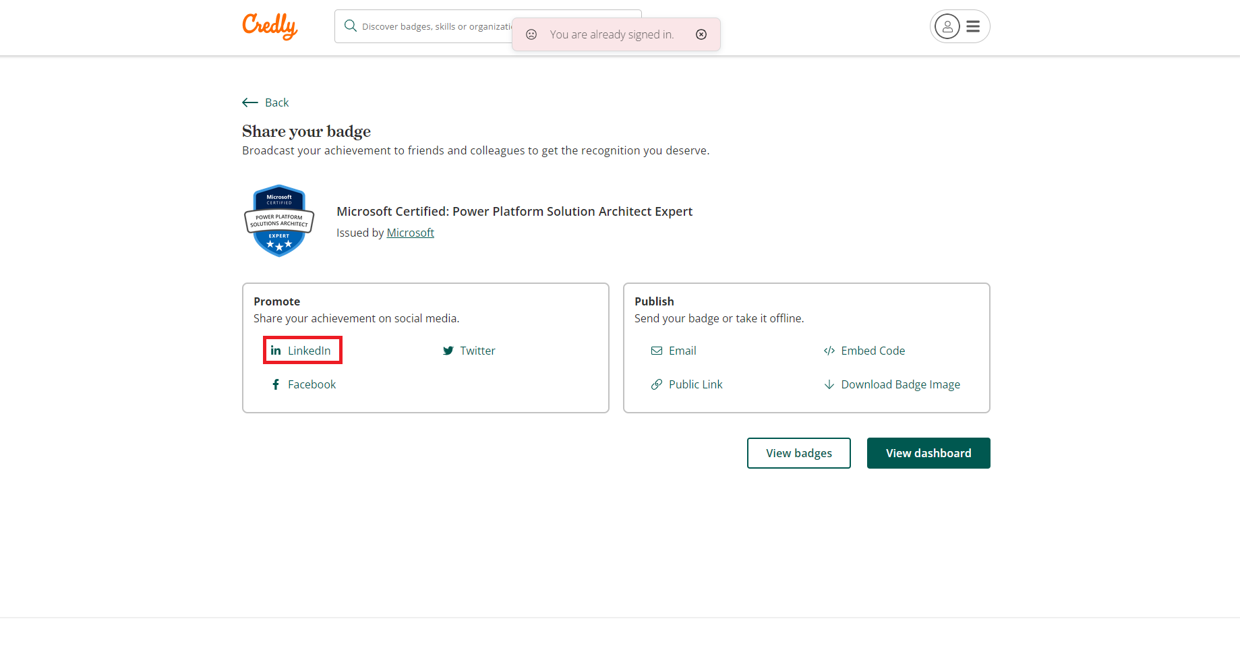Click the LinkedIn logo icon
1240x648 pixels.
[276, 351]
